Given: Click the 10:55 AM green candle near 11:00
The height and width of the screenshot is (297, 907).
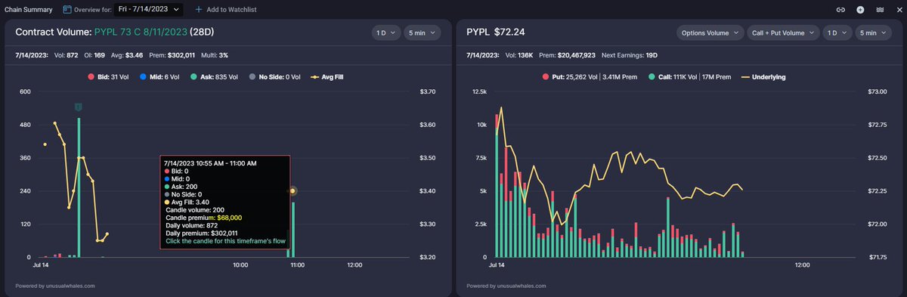Looking at the screenshot, I should tap(293, 229).
